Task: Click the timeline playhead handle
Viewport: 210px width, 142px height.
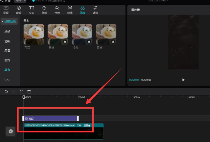Action: click(x=24, y=97)
